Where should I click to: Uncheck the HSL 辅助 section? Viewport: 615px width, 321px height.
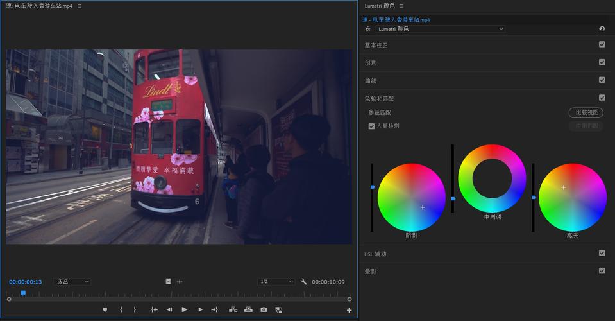pyautogui.click(x=602, y=253)
